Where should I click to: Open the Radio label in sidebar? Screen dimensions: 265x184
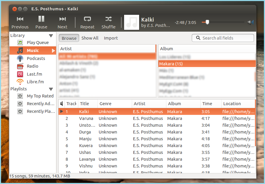coord(32,66)
